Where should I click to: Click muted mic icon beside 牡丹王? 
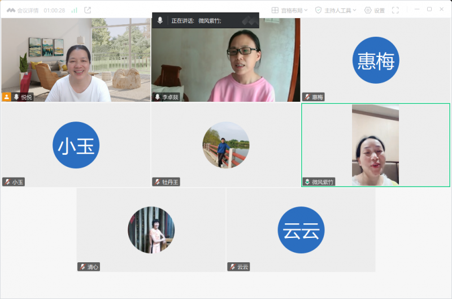coord(157,182)
